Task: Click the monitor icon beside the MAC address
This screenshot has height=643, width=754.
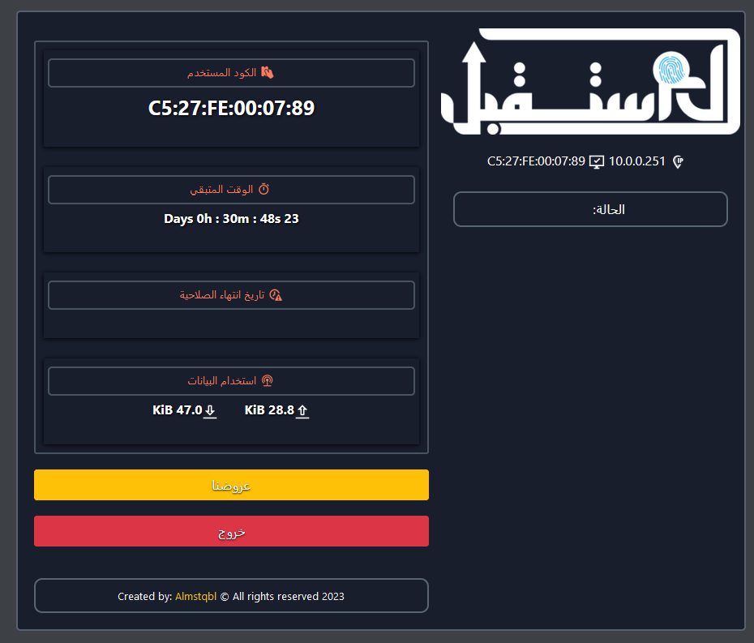Action: pyautogui.click(x=597, y=161)
